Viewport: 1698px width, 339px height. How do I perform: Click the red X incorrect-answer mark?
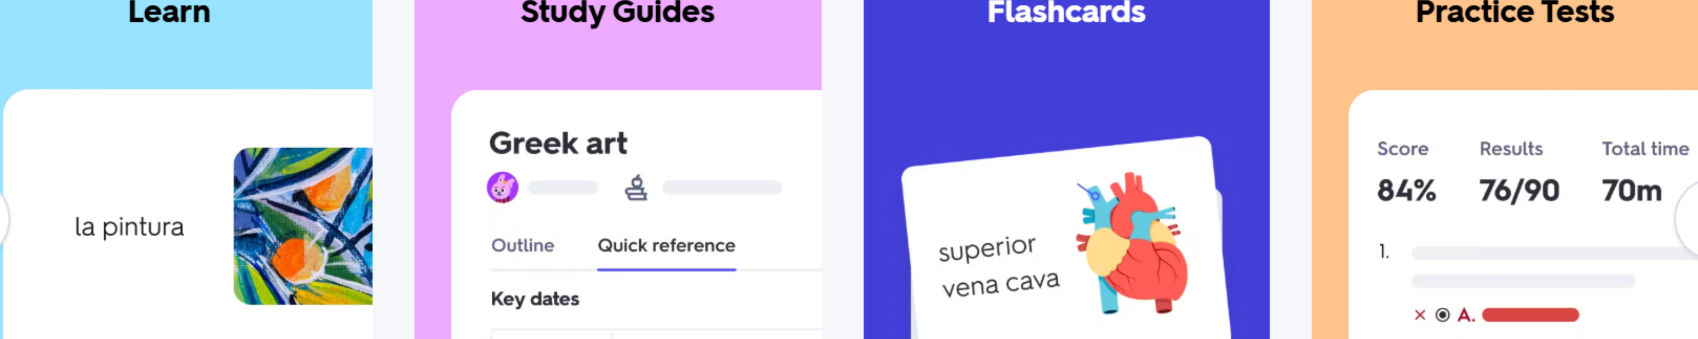(1420, 315)
